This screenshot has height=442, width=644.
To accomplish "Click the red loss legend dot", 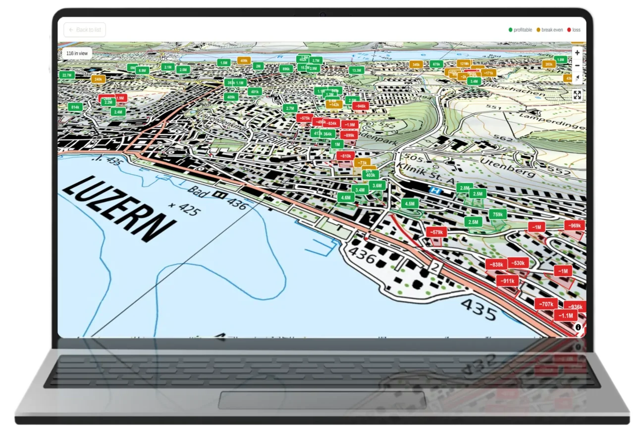I will tap(569, 30).
